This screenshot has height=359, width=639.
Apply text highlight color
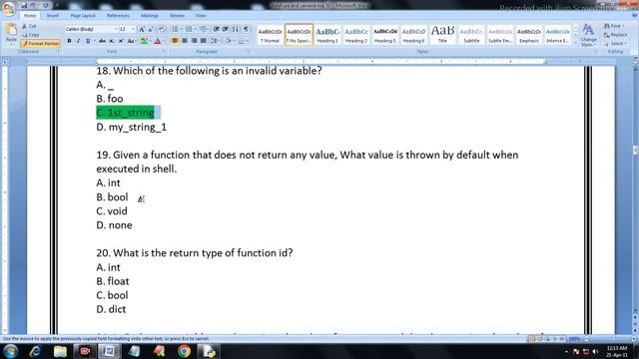pos(144,41)
